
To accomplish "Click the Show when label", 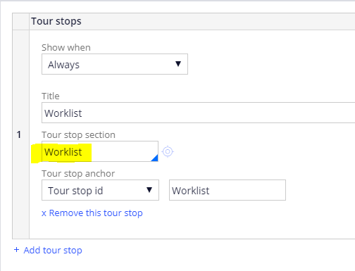I will click(66, 48).
